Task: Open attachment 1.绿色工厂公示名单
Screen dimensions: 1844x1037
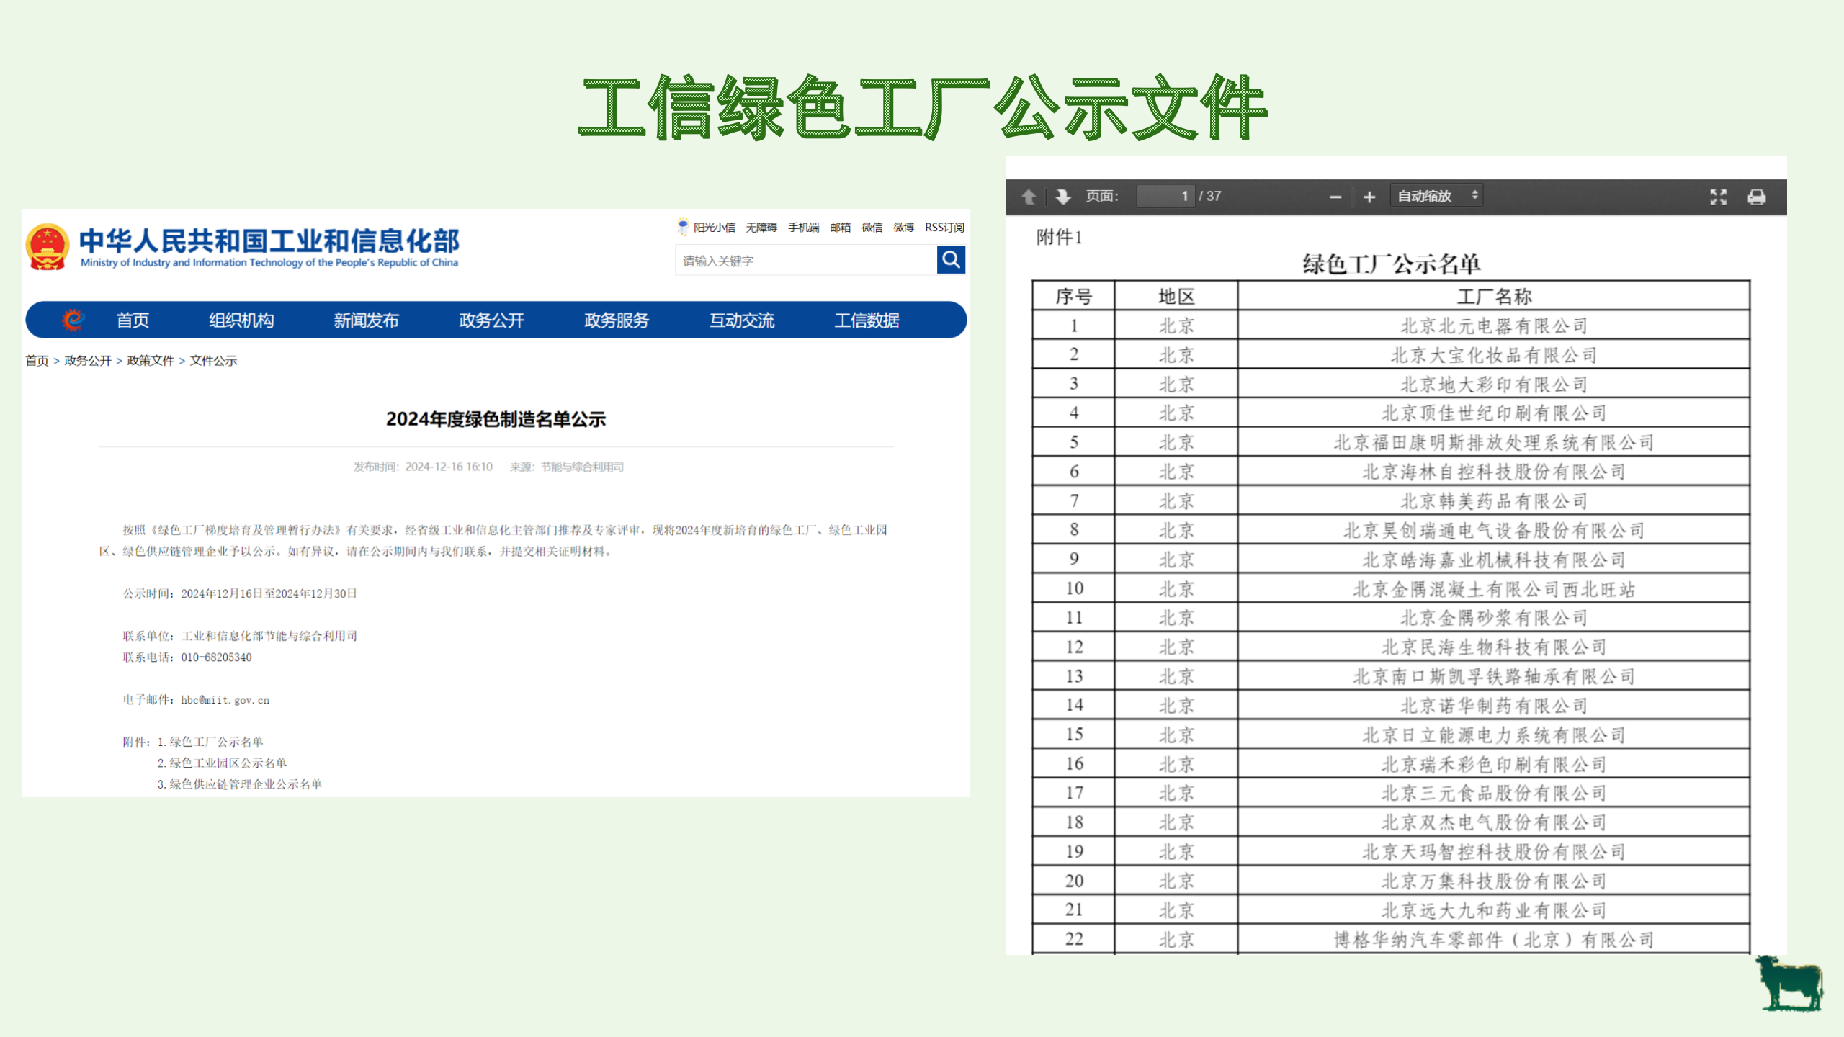Action: tap(210, 742)
